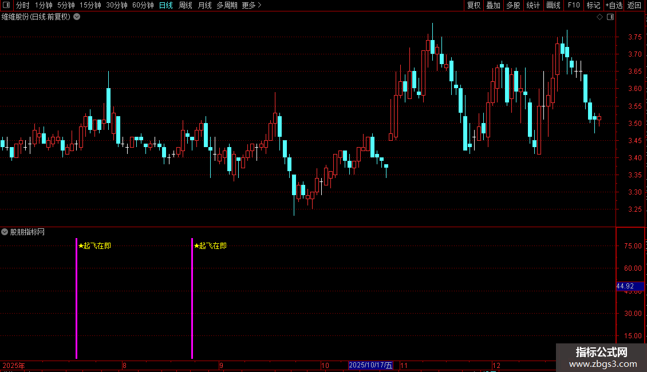Screen dimensions: 647x372
Task: Click 返回 to go back
Action: (x=634, y=5)
